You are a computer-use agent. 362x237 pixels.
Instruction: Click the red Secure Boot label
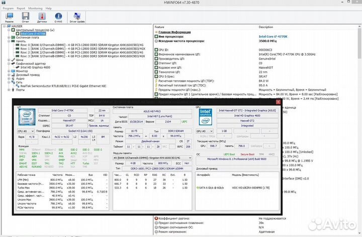click(x=247, y=154)
